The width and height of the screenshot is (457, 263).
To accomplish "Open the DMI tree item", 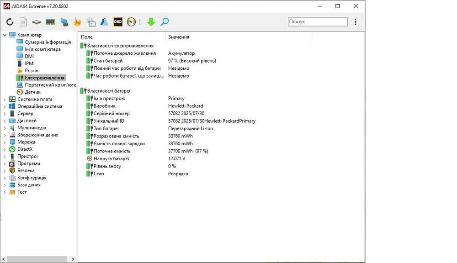I will 29,56.
